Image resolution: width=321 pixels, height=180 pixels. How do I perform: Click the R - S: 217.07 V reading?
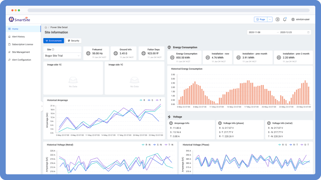(226, 128)
